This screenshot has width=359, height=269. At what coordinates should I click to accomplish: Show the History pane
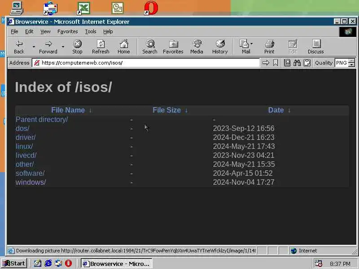click(220, 47)
